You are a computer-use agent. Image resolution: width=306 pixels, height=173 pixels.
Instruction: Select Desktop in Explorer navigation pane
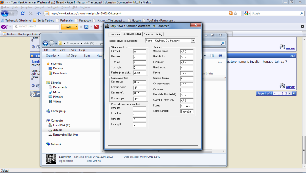(58, 69)
